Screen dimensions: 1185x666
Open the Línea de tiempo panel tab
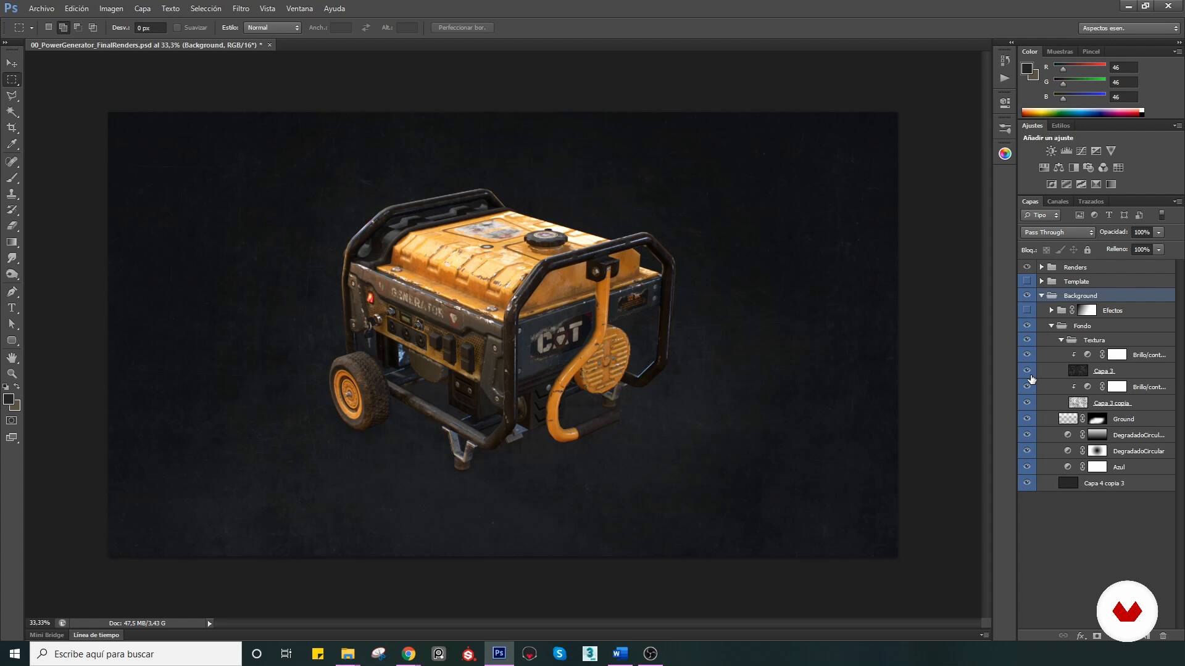pyautogui.click(x=96, y=635)
